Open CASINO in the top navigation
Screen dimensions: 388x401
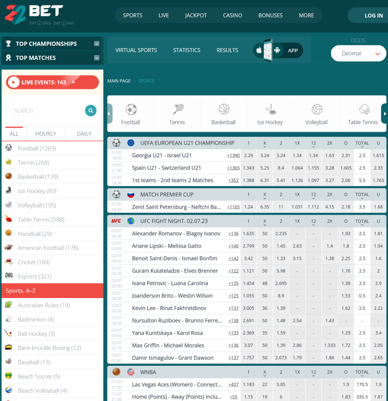point(232,15)
